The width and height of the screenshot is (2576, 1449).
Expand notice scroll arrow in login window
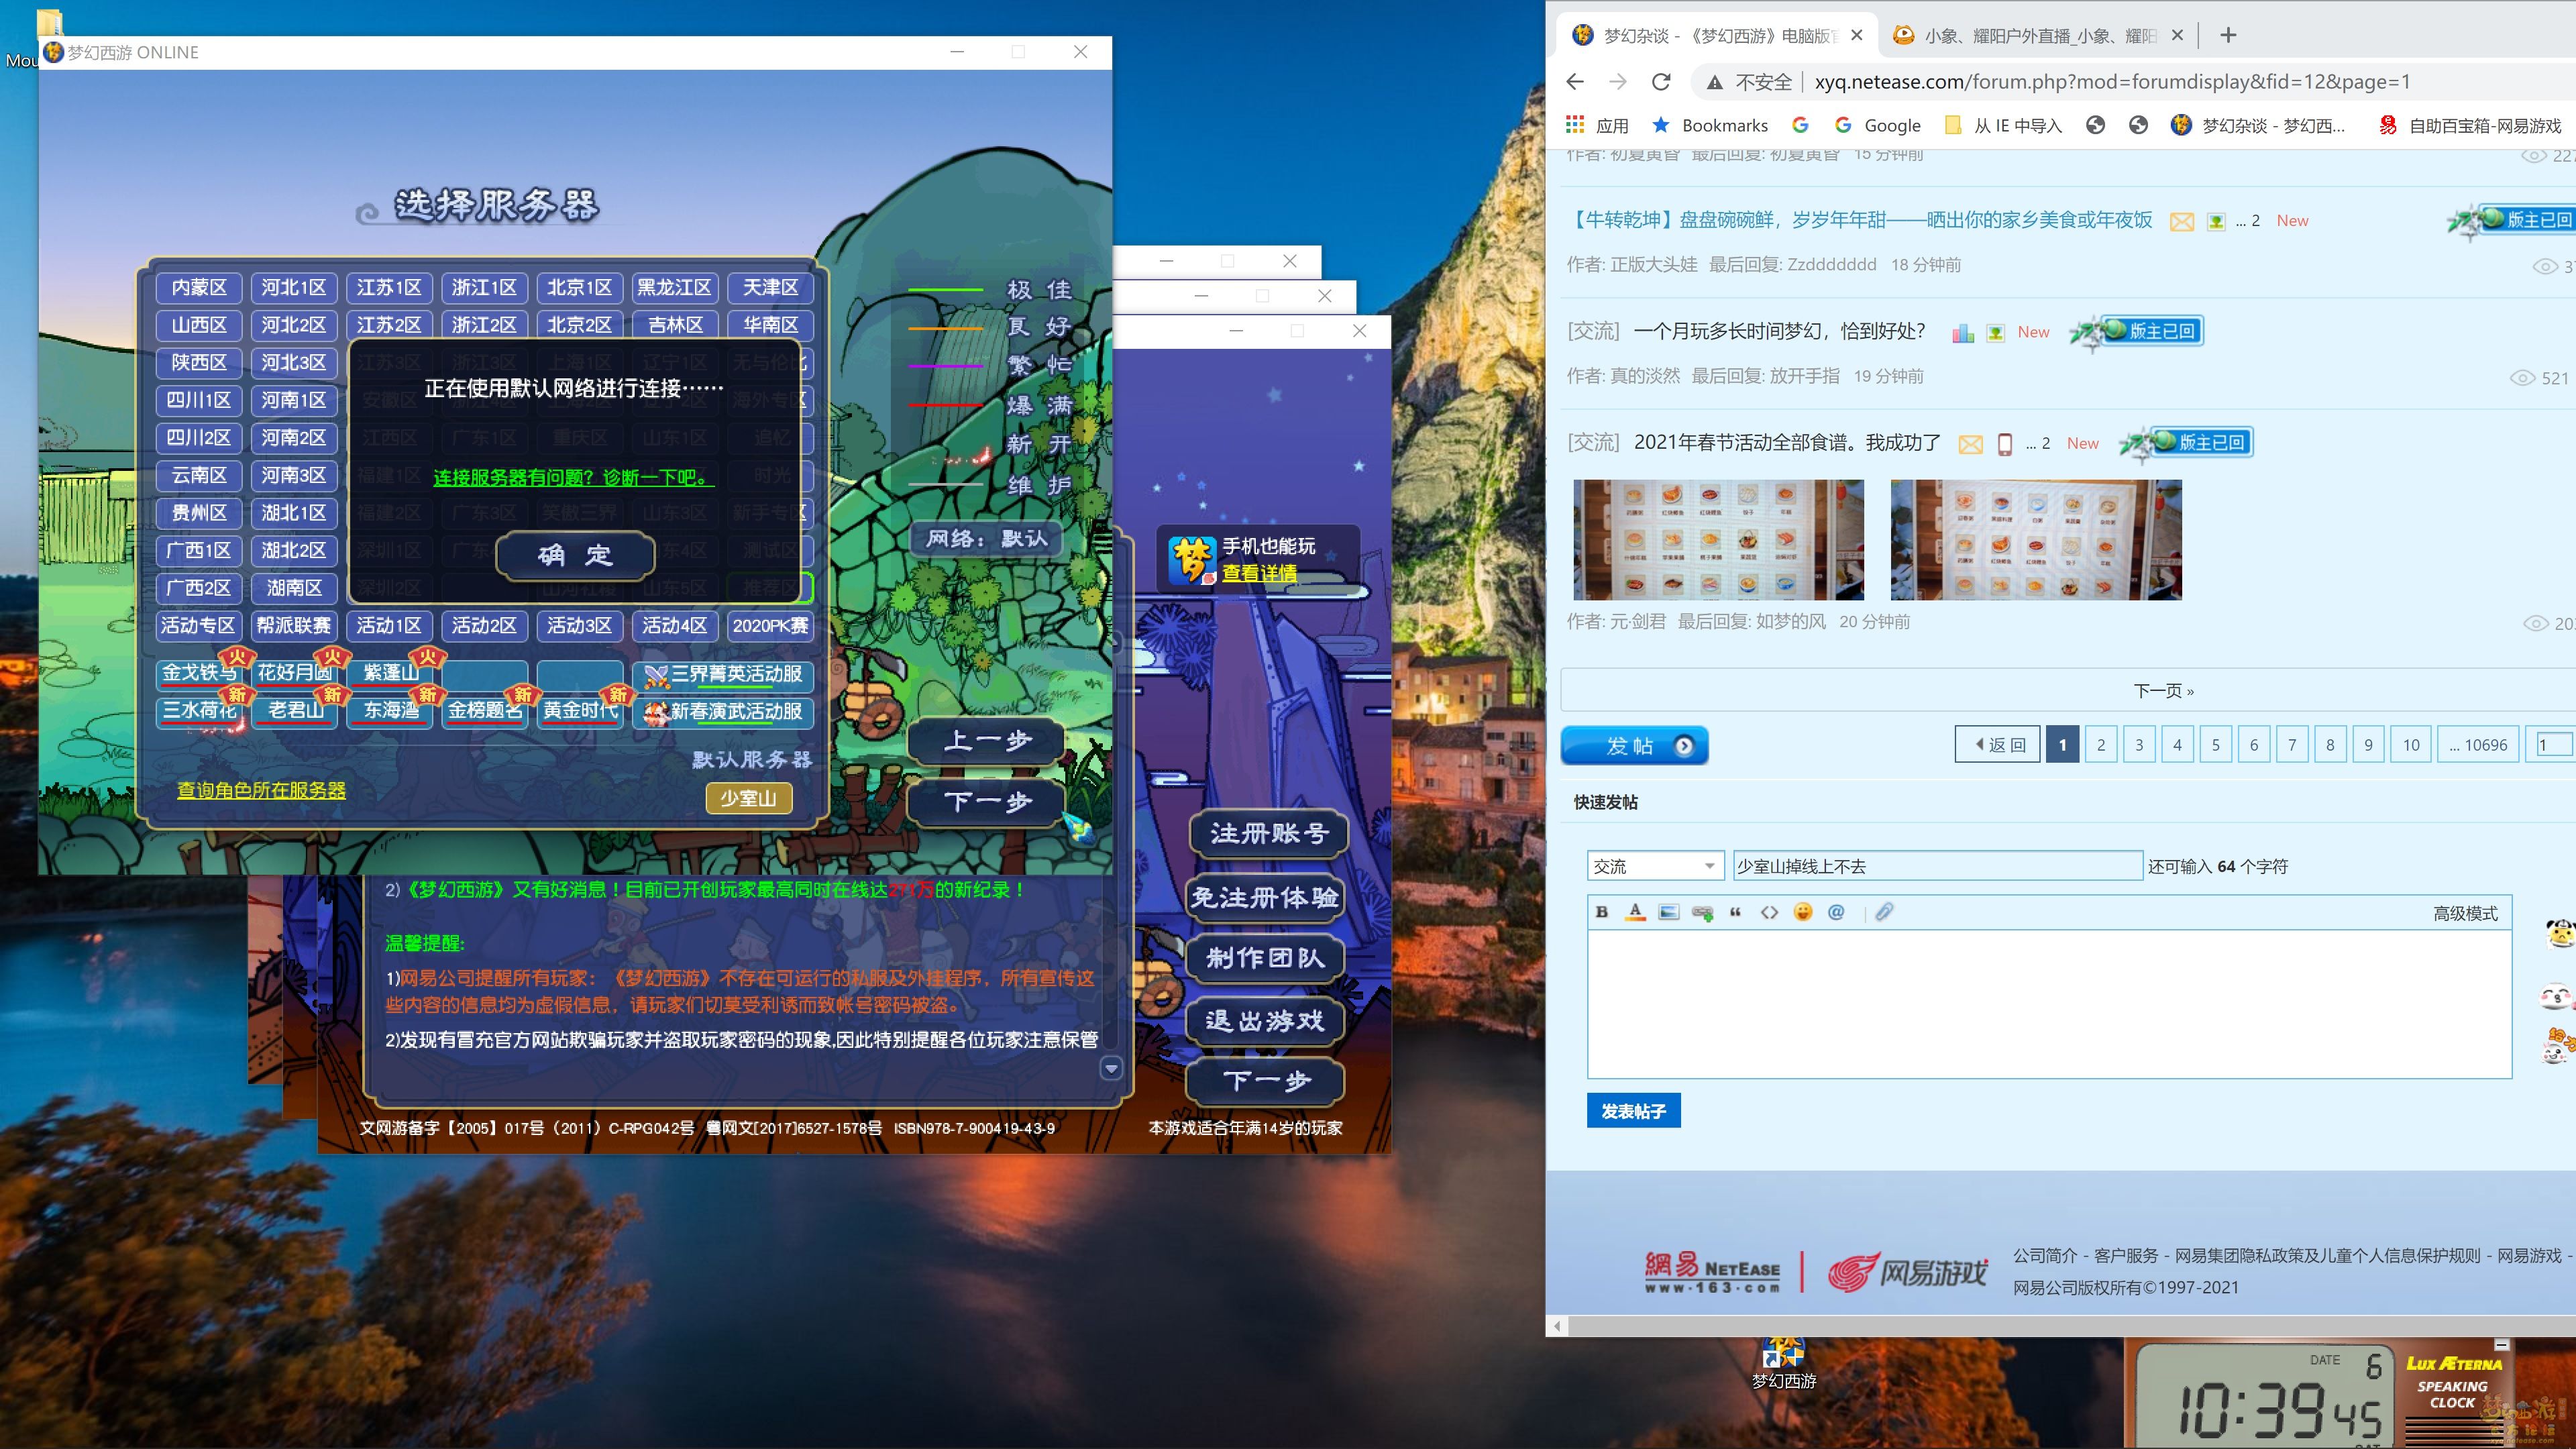(x=1111, y=1069)
